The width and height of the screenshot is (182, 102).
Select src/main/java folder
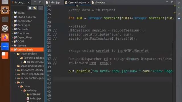27,54
